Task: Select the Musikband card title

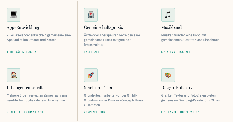Action: [171, 27]
